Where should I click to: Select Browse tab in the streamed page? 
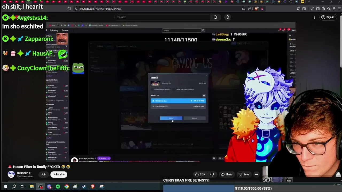(65, 30)
